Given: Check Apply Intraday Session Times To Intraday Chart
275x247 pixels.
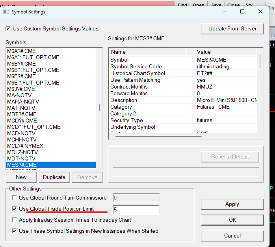Looking at the screenshot, I should (15, 220).
